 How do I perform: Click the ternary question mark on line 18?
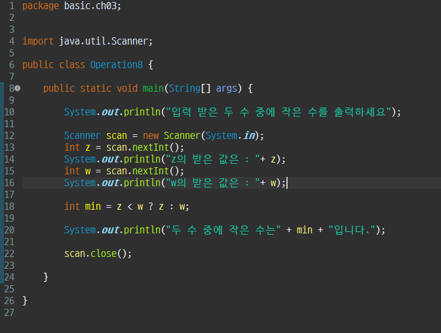tap(151, 206)
